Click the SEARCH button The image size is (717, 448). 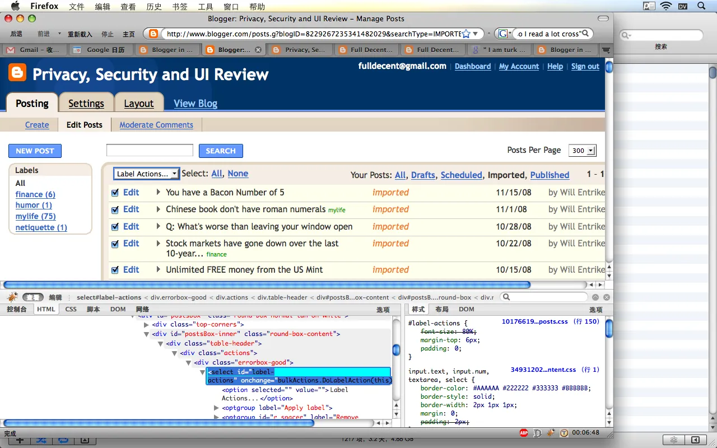[221, 151]
